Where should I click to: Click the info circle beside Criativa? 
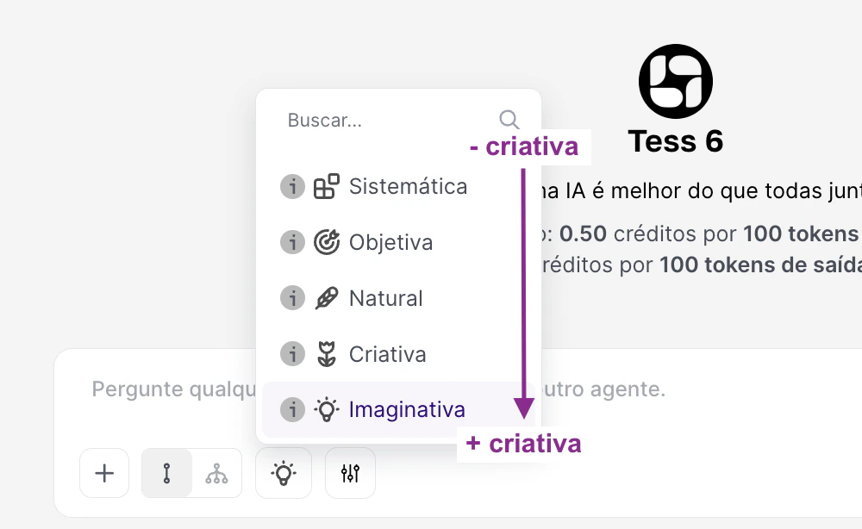pyautogui.click(x=293, y=353)
